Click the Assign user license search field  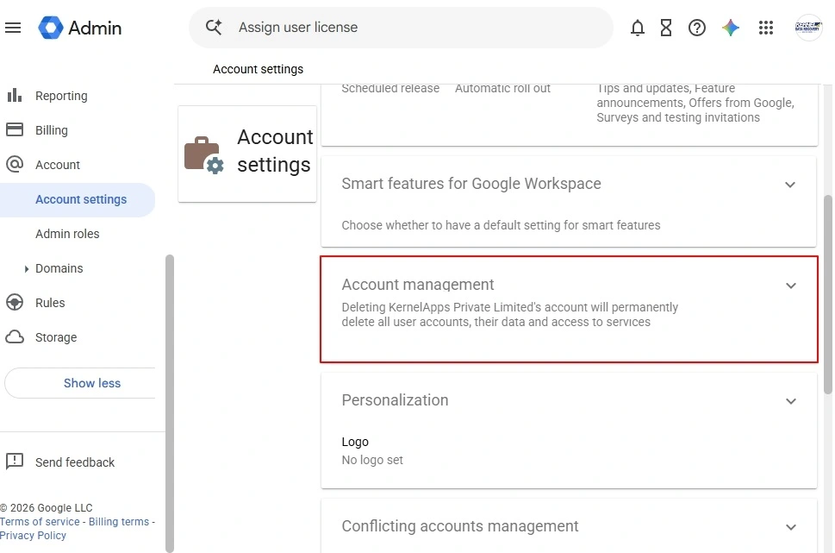tap(401, 28)
